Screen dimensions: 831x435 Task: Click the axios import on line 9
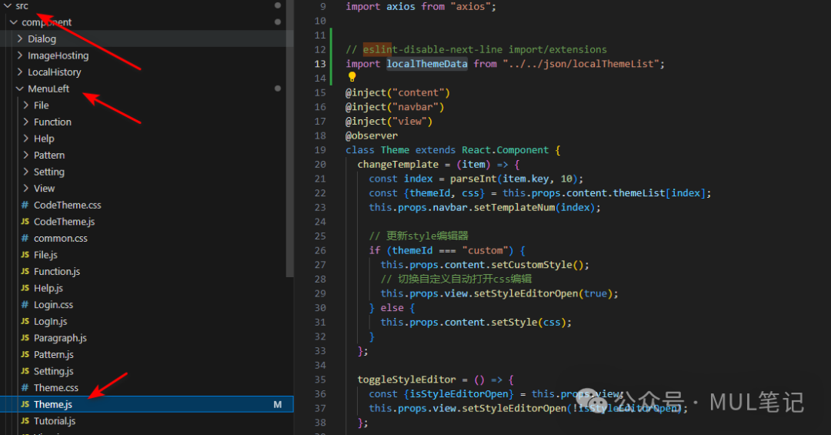421,7
